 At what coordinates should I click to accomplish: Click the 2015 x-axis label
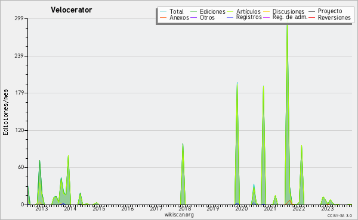98,209
